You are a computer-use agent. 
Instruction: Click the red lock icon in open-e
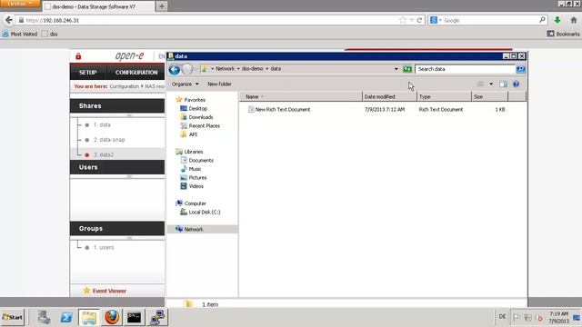point(78,56)
